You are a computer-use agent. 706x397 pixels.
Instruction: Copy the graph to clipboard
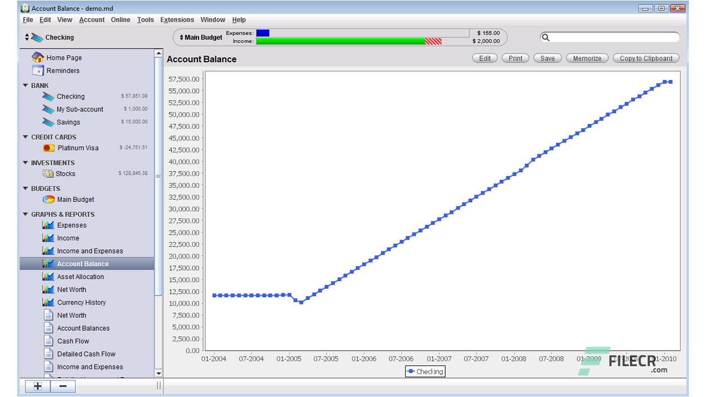(645, 58)
